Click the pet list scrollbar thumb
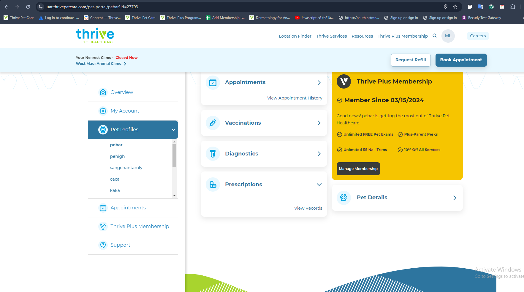This screenshot has width=524, height=292. (x=174, y=156)
